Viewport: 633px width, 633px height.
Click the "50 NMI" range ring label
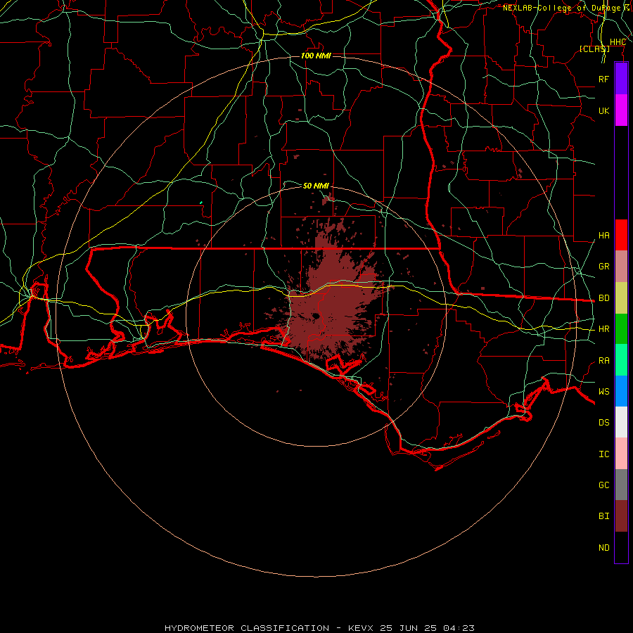tap(316, 186)
